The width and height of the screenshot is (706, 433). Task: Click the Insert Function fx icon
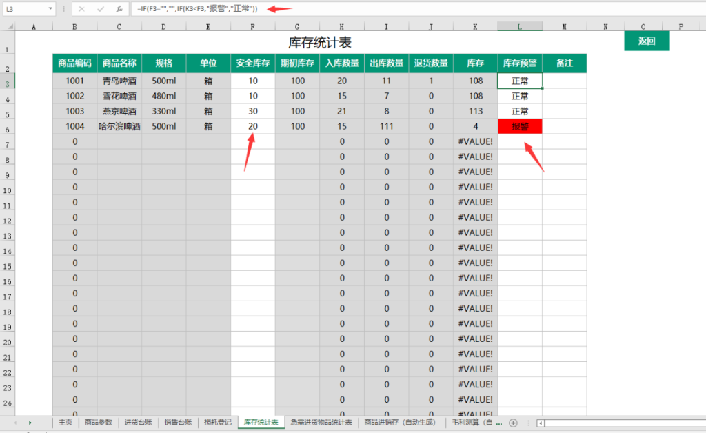[x=119, y=9]
